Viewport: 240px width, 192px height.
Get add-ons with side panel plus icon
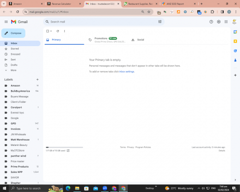coord(235,75)
